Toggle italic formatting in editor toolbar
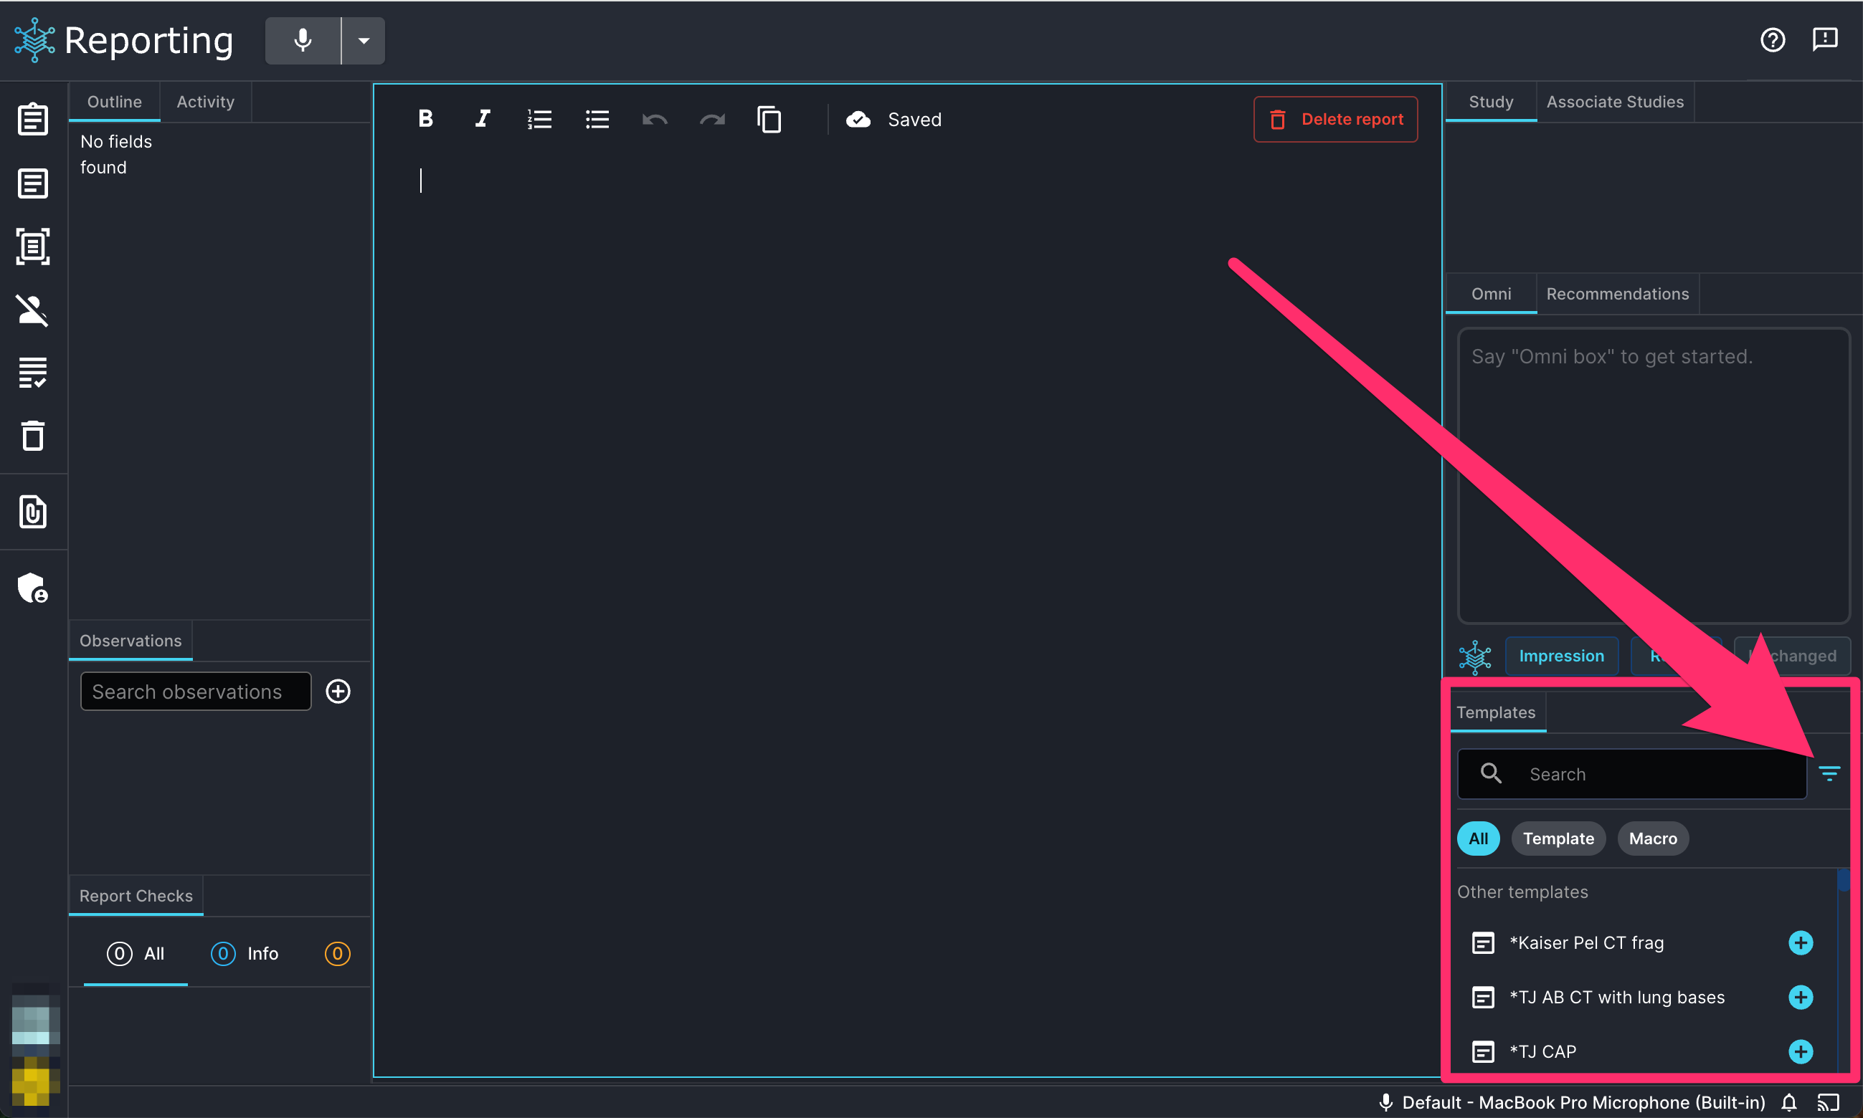The height and width of the screenshot is (1118, 1863). (483, 119)
